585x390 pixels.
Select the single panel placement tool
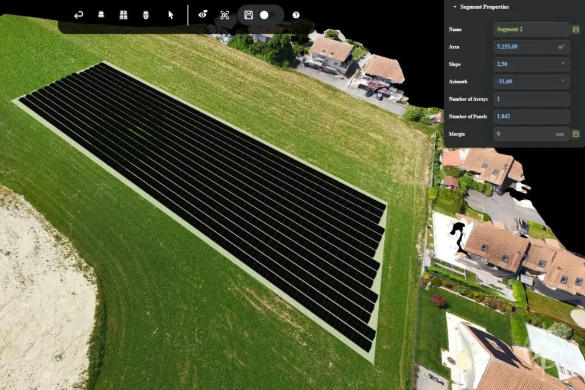click(101, 14)
